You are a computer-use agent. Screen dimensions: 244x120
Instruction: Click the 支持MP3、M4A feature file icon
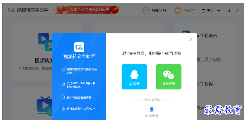(63, 84)
